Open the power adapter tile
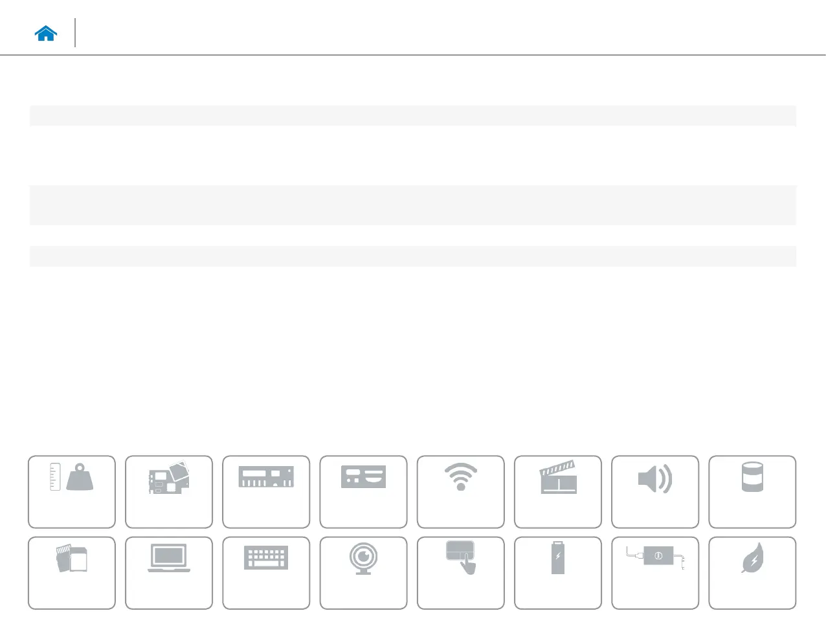826x624 pixels. [x=654, y=573]
